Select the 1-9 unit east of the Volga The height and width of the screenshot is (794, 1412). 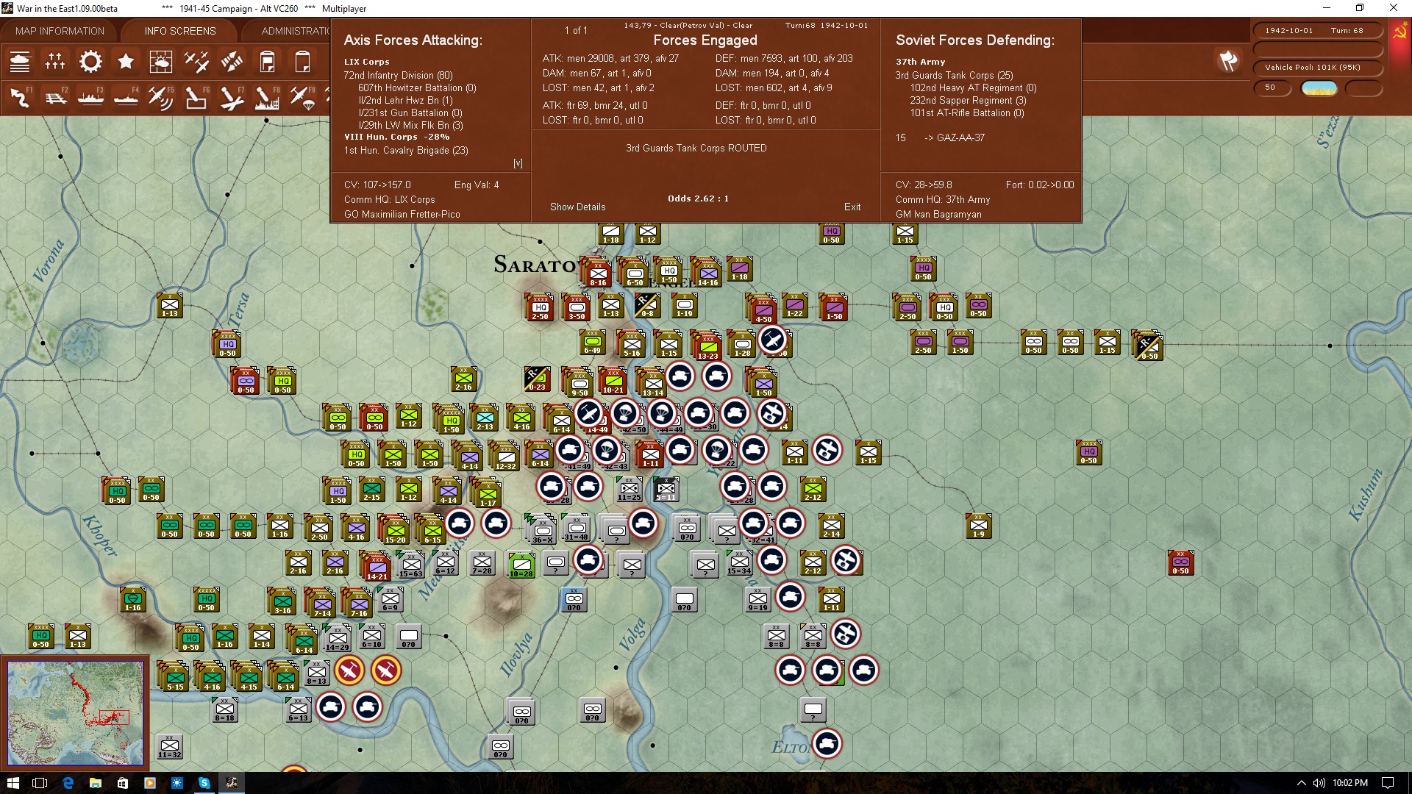coord(978,526)
